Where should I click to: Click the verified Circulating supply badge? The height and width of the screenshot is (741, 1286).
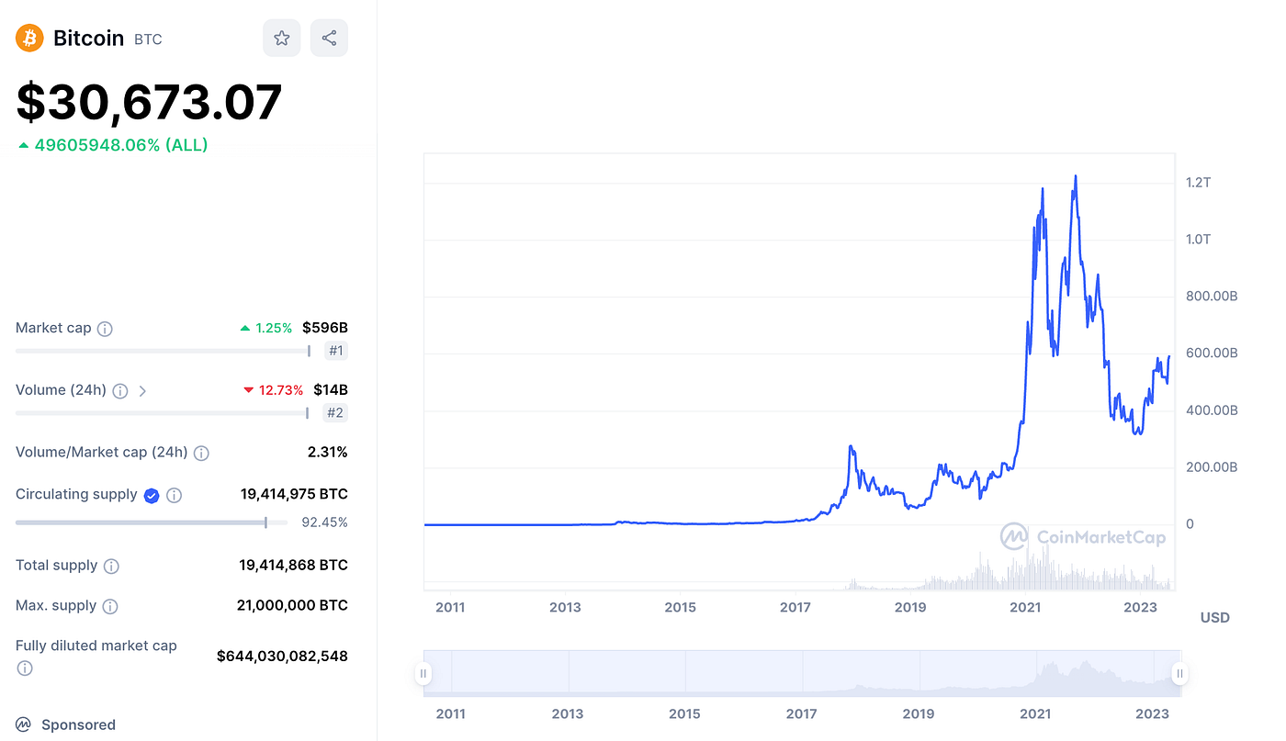tap(152, 496)
